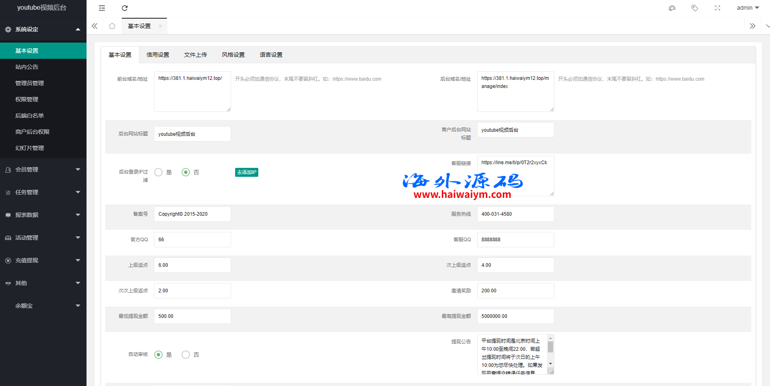
Task: Open the theme palette icon
Action: coord(672,8)
